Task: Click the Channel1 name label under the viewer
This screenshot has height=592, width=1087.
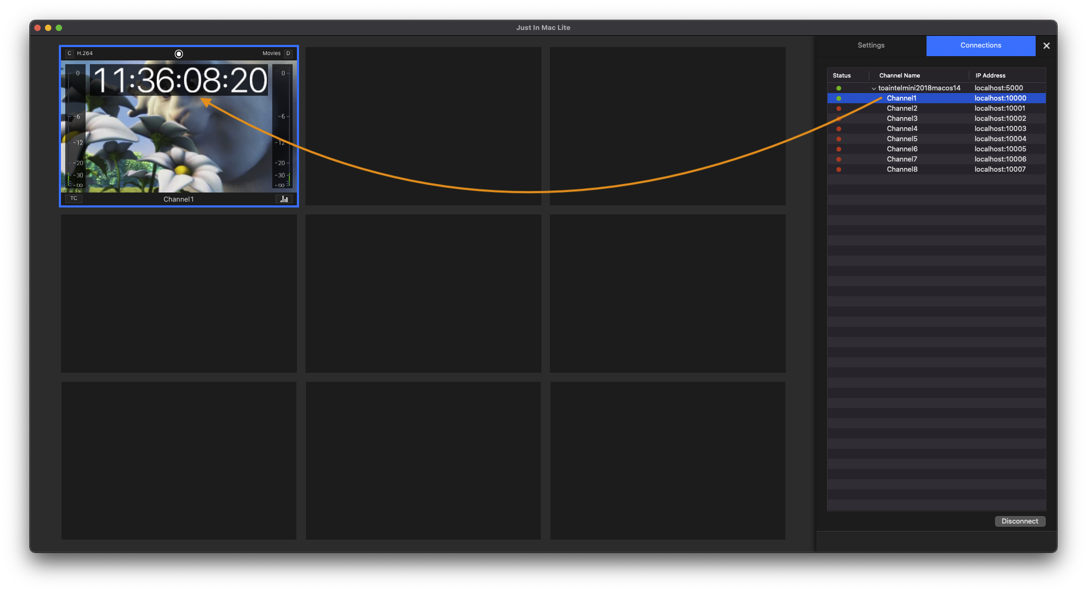Action: pyautogui.click(x=179, y=199)
